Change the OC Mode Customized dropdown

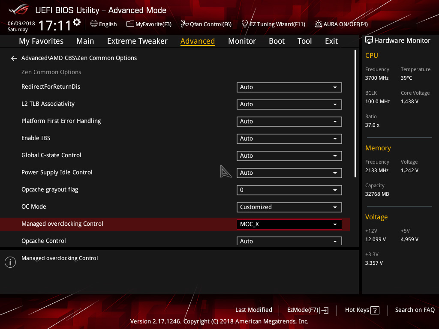point(289,207)
